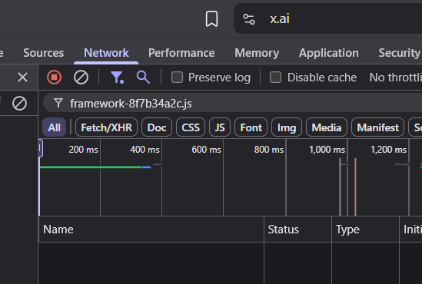This screenshot has width=422, height=284.
Task: Filter by Font requests
Action: pyautogui.click(x=251, y=127)
